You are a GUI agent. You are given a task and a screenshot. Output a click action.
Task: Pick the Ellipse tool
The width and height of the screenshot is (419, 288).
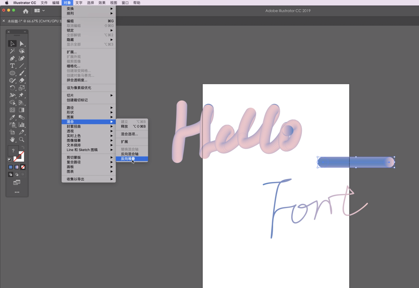coord(12,73)
